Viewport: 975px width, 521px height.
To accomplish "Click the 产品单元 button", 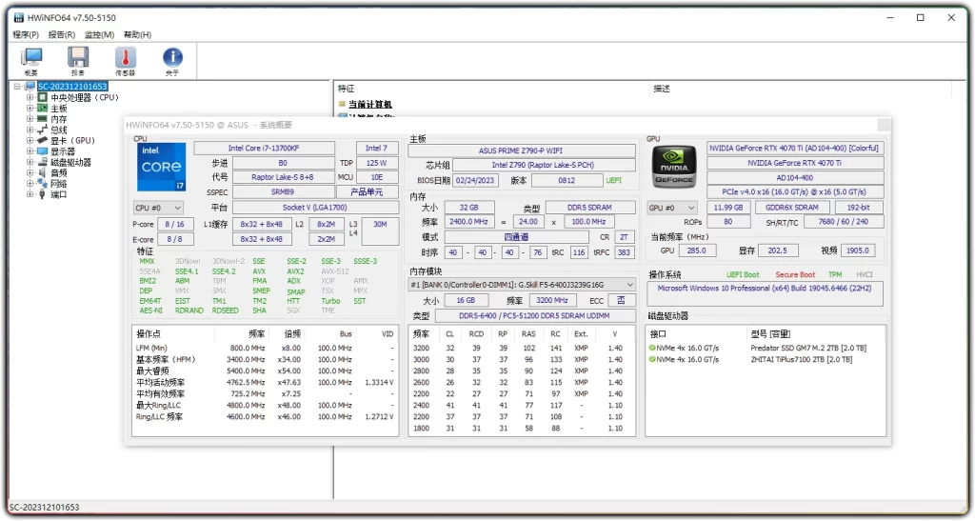I will coord(367,192).
